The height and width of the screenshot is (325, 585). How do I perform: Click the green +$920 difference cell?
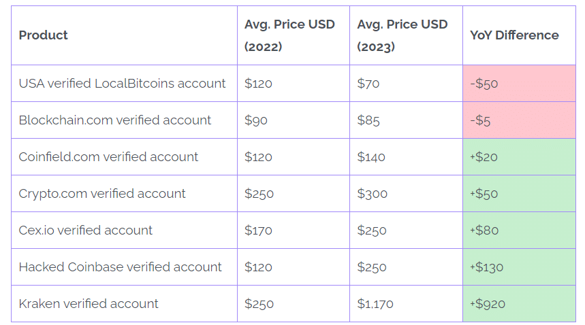pos(488,304)
